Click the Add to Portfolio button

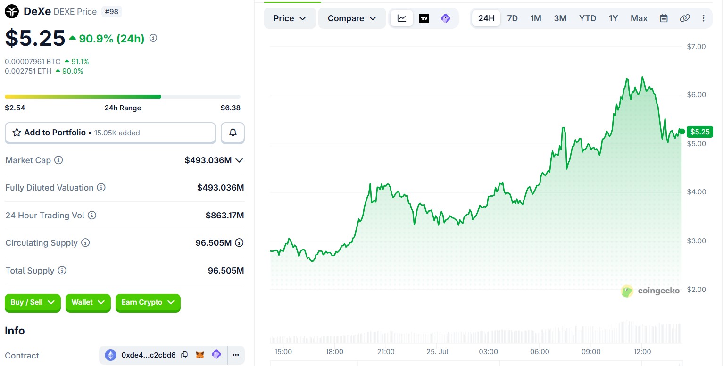[x=110, y=133]
